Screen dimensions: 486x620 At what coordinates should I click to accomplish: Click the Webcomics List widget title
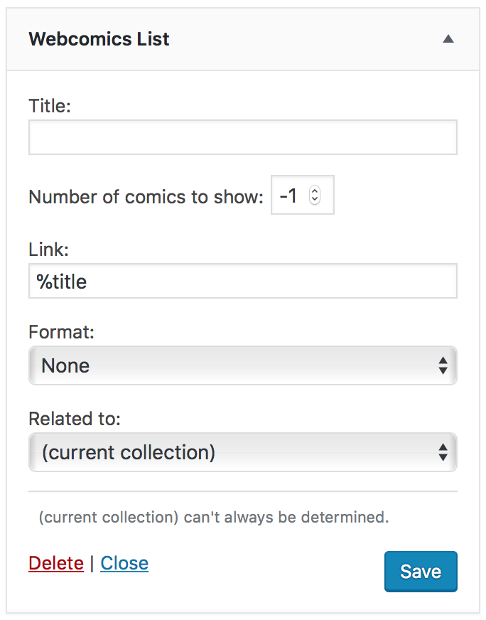point(99,39)
